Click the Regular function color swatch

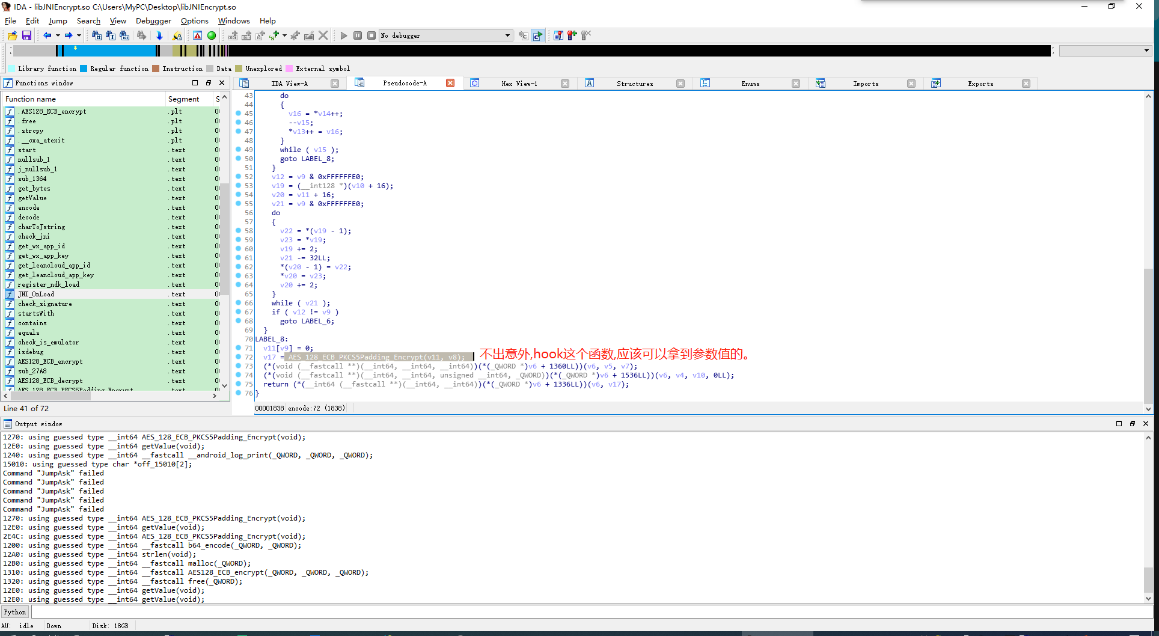coord(84,69)
